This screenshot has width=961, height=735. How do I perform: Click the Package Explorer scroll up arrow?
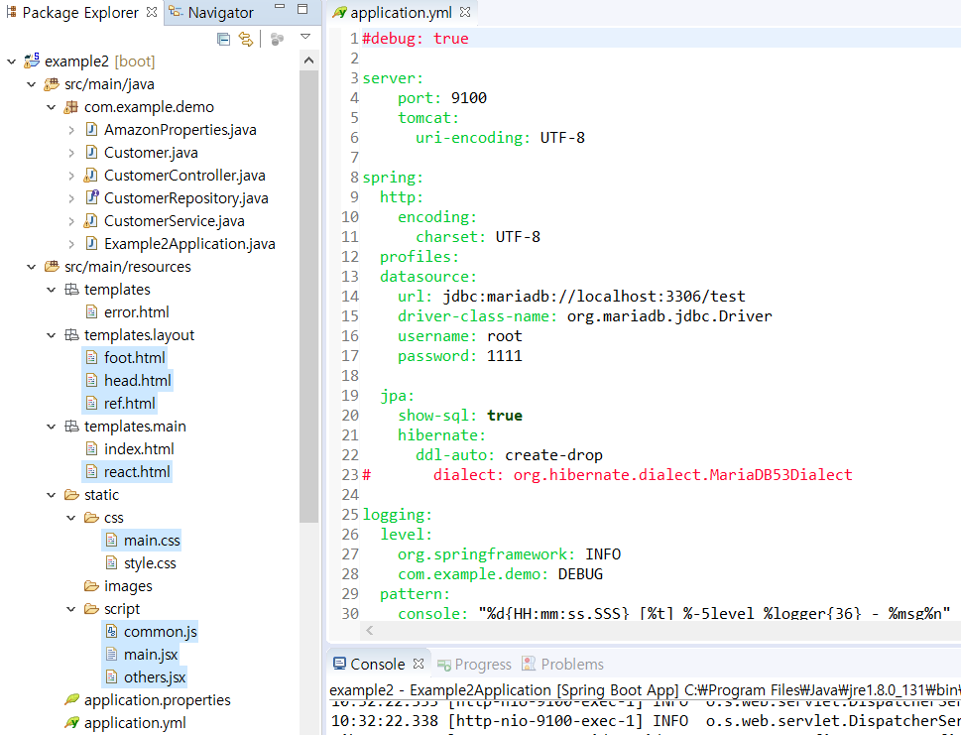308,61
